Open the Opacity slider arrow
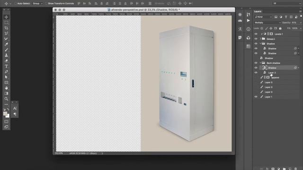This screenshot has width=303, height=170. [301, 23]
